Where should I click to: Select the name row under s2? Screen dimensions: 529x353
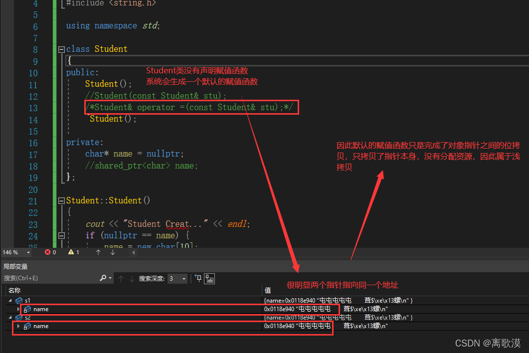tap(41, 326)
